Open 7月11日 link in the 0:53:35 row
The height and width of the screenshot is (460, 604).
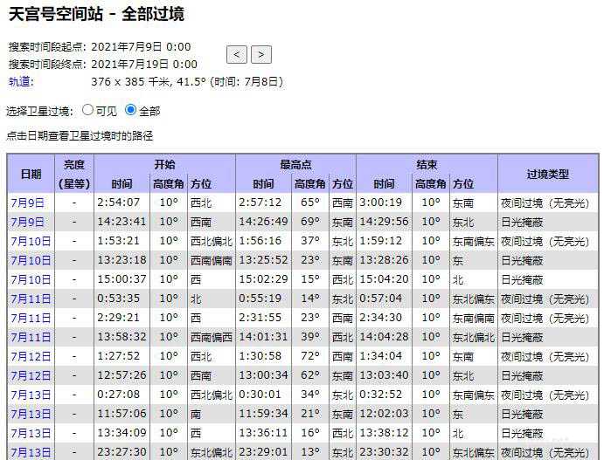point(31,299)
